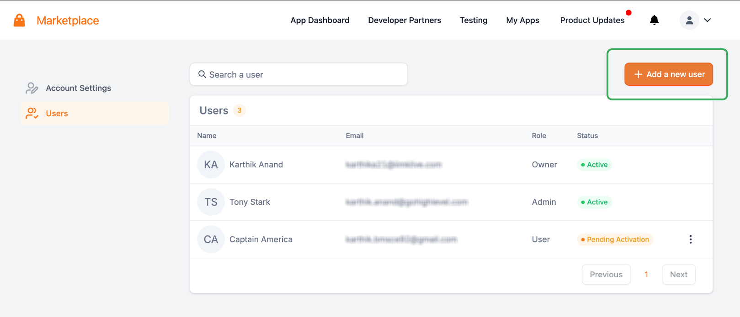This screenshot has width=740, height=317.
Task: Click the red dot on Product Updates
Action: 628,13
